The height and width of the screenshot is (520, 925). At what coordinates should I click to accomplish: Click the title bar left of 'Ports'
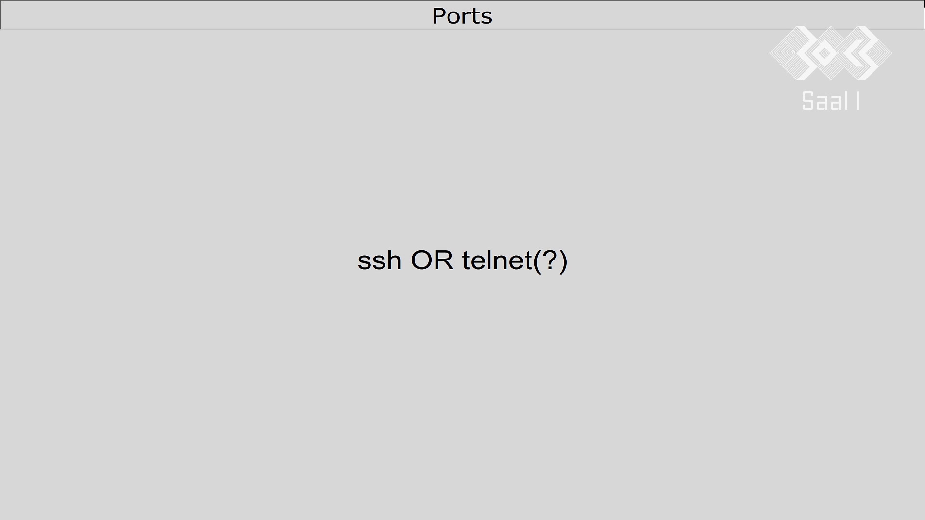(216, 15)
